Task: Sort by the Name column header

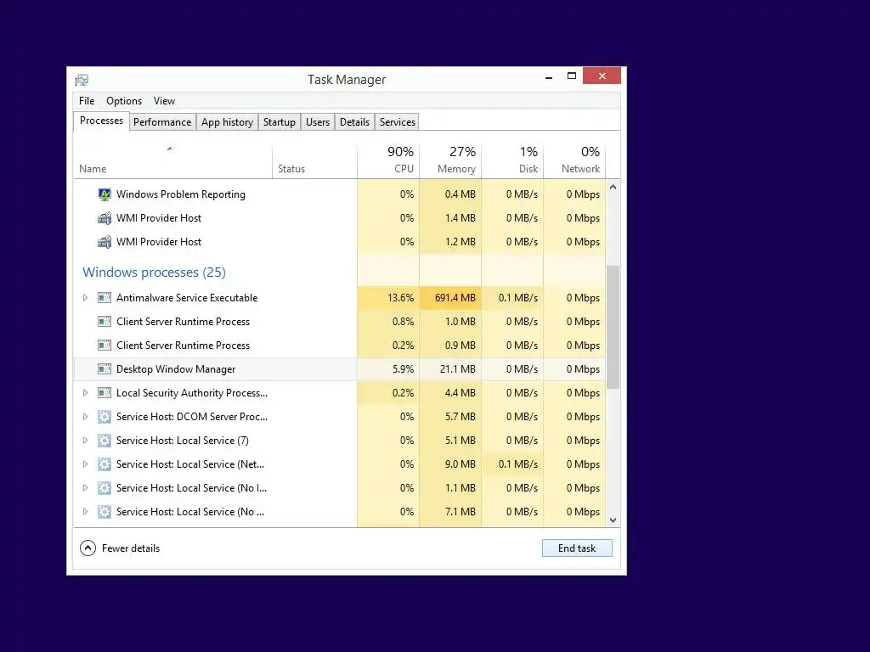Action: [x=172, y=160]
